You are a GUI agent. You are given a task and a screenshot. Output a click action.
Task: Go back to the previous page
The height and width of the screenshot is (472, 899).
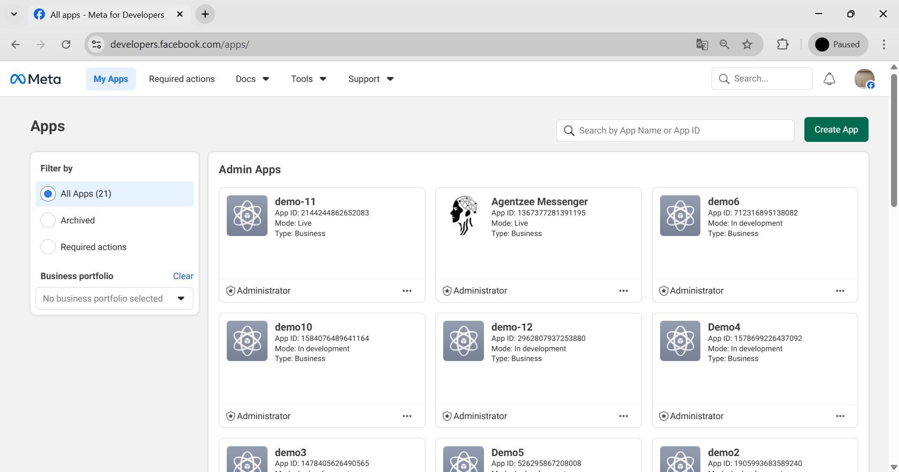15,44
